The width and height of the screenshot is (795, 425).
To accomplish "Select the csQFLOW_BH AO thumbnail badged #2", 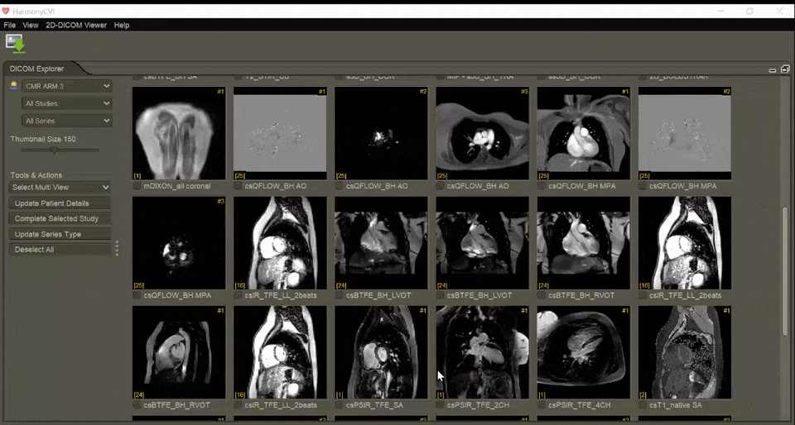I will [x=381, y=133].
